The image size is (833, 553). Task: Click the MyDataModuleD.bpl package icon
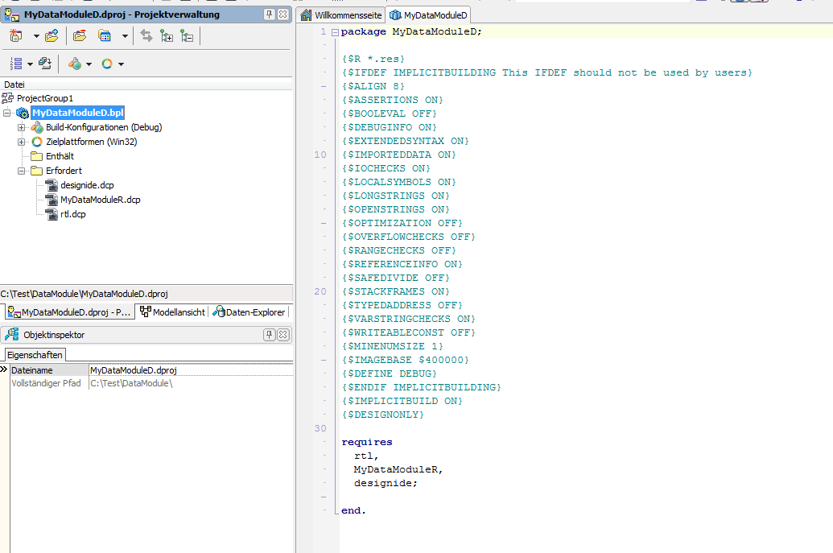pos(23,113)
